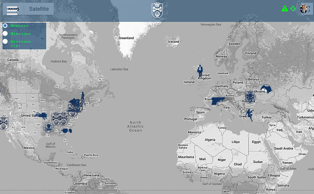
Task: Click the standing woman marker near Maine
Action: point(83,97)
